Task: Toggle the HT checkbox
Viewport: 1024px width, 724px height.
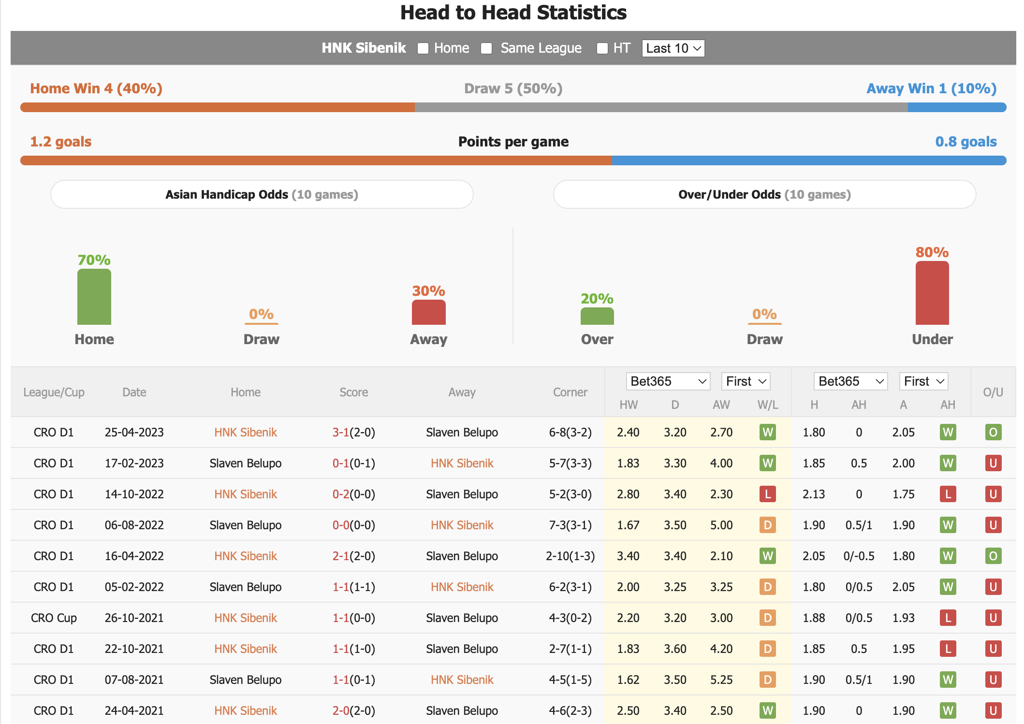Action: pyautogui.click(x=602, y=48)
